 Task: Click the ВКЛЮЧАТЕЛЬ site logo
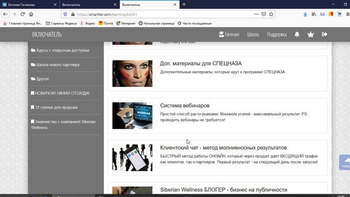click(x=47, y=34)
